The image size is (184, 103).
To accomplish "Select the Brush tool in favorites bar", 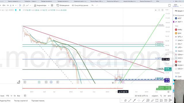I will pyautogui.click(x=152, y=100).
